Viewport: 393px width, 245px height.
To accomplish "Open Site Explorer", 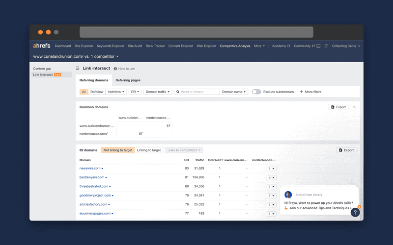I will coord(84,46).
